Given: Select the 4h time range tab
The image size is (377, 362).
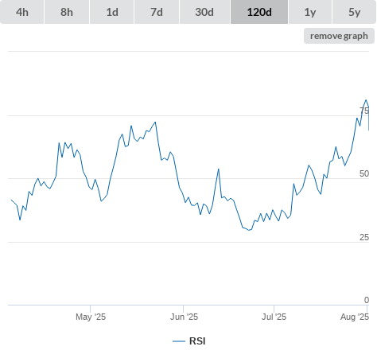Looking at the screenshot, I should point(22,12).
